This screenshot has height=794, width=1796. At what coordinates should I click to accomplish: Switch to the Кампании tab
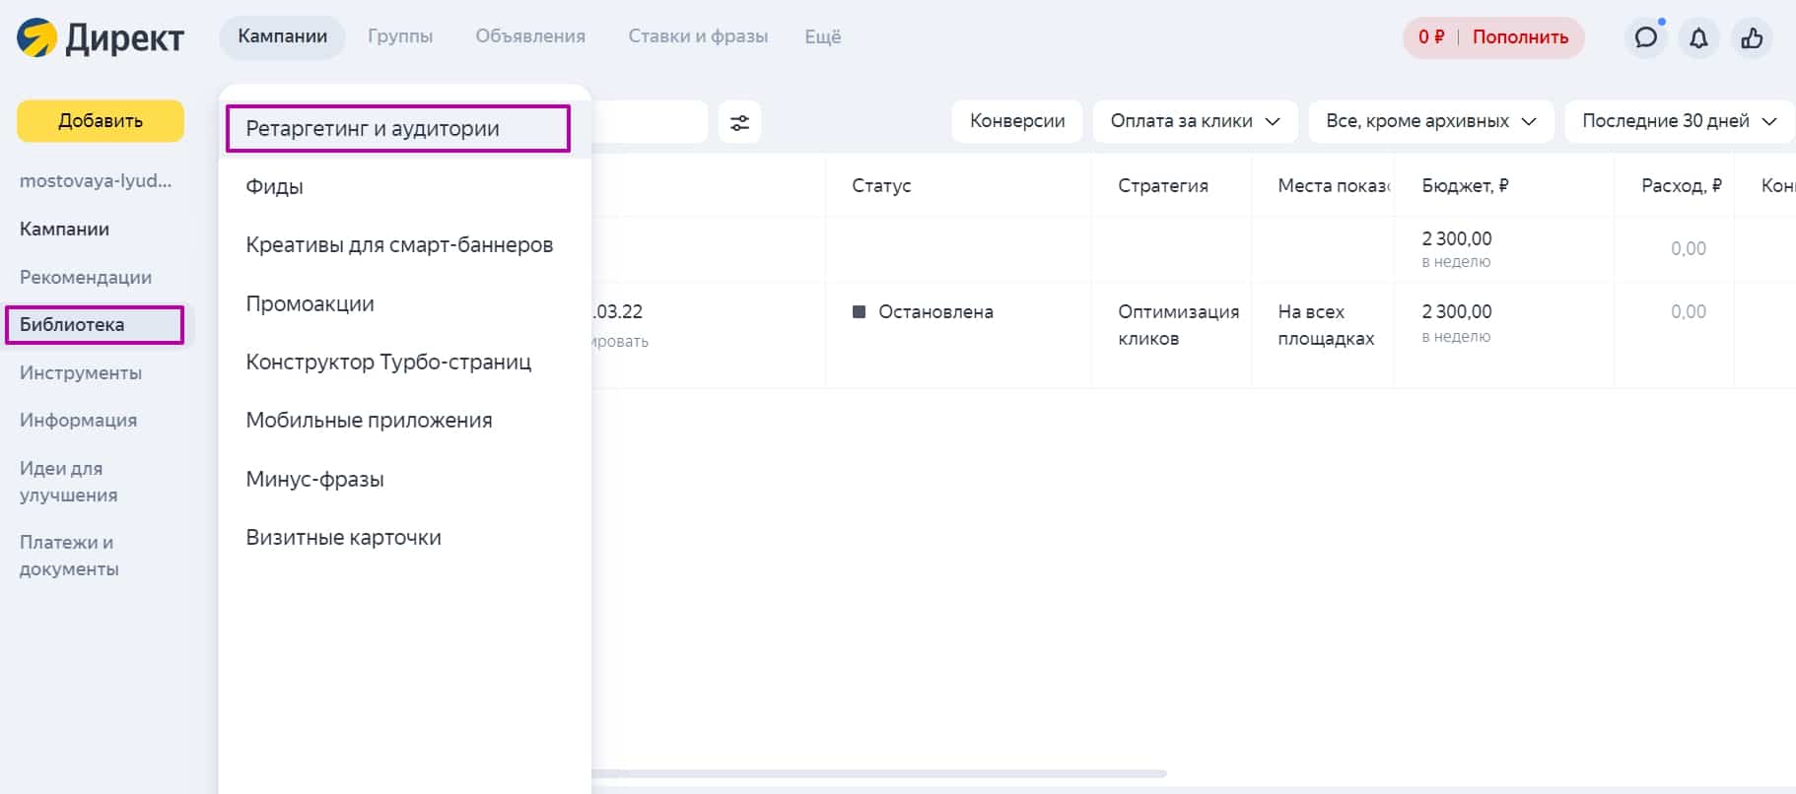282,36
